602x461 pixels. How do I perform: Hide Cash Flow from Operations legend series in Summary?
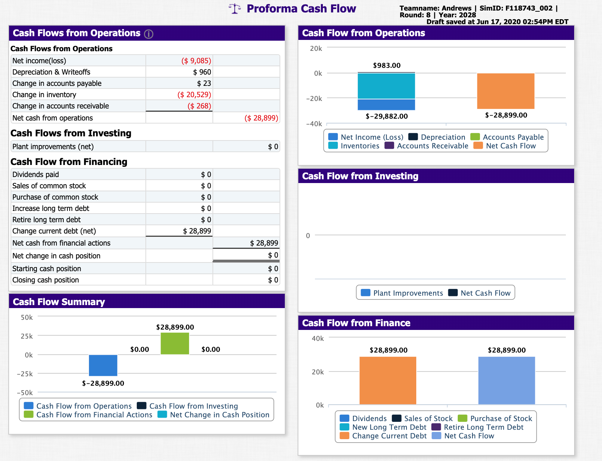(78, 406)
